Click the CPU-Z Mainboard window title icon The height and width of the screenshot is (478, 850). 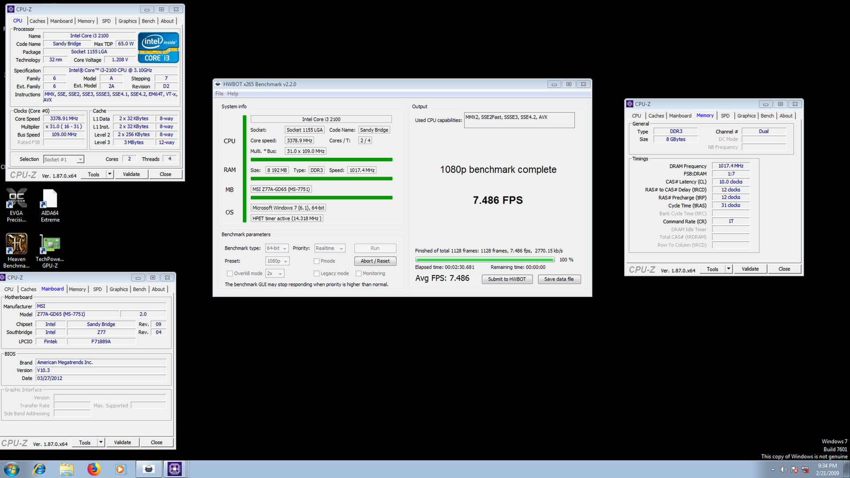pyautogui.click(x=3, y=278)
